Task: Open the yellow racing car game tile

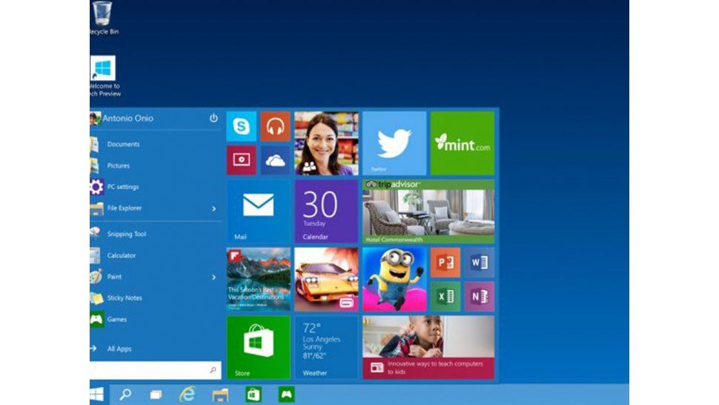Action: [x=326, y=280]
